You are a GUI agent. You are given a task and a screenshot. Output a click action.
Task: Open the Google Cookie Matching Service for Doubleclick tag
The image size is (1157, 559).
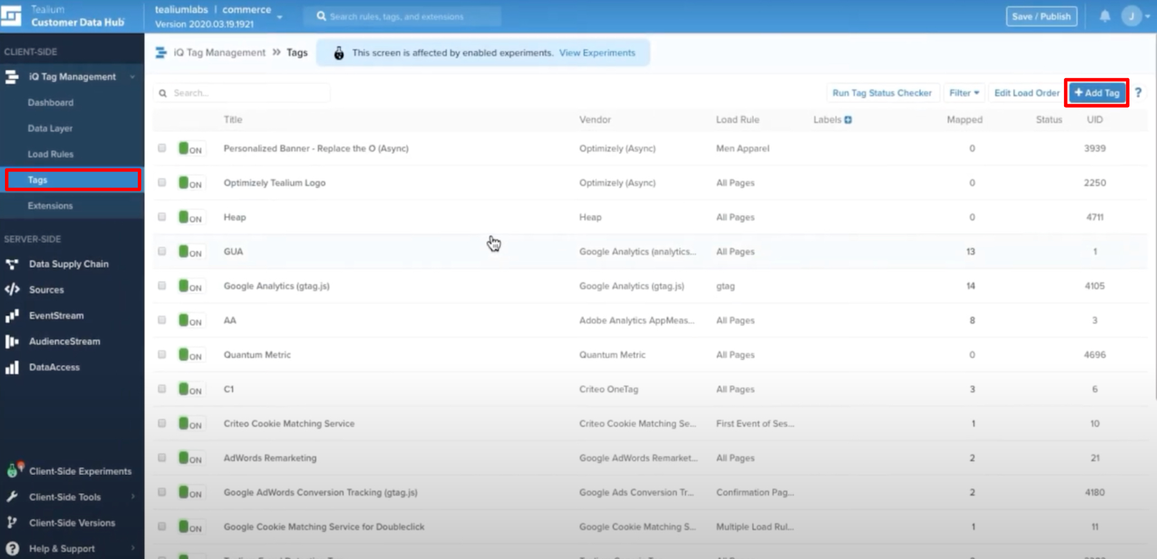click(324, 526)
